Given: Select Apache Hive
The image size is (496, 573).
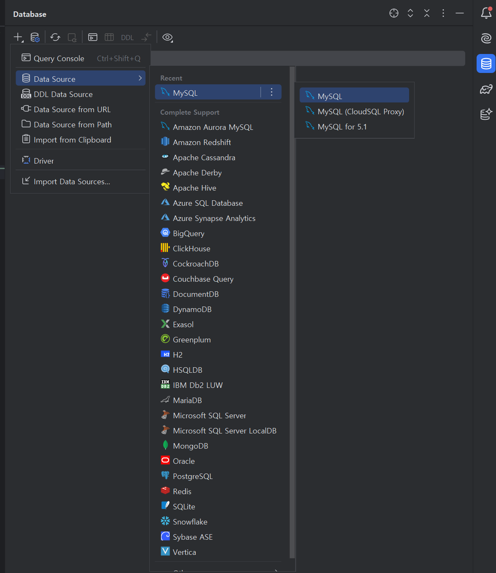Looking at the screenshot, I should tap(218, 188).
